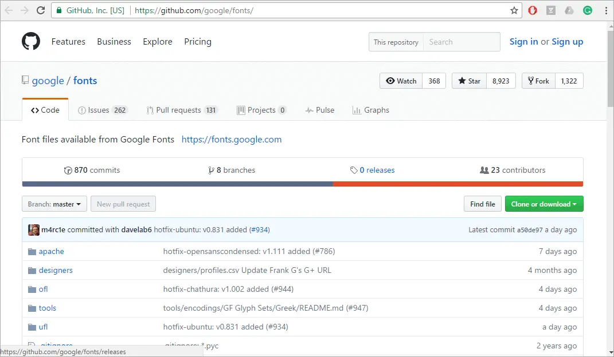This screenshot has height=357, width=614.
Task: Open the Pulse tab
Action: pos(320,110)
